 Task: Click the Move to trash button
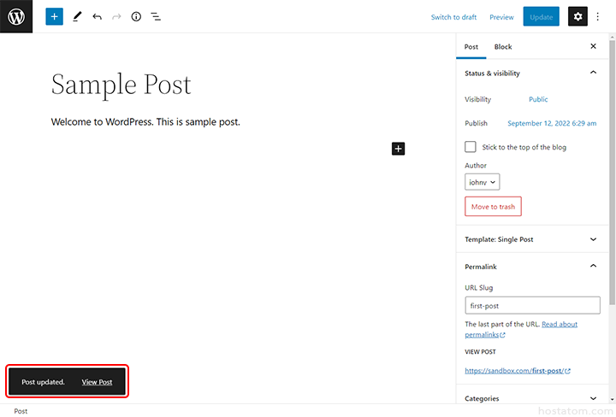tap(493, 207)
